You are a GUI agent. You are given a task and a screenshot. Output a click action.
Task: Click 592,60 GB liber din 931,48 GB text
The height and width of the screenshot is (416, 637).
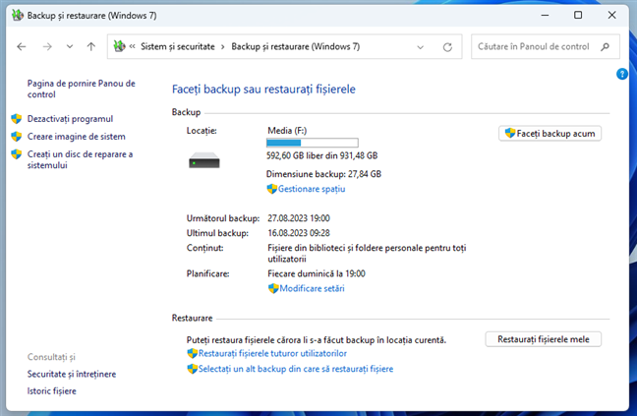pos(321,155)
